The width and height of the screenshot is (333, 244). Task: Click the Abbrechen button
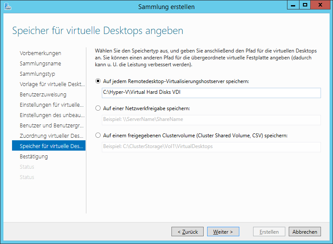click(x=305, y=232)
